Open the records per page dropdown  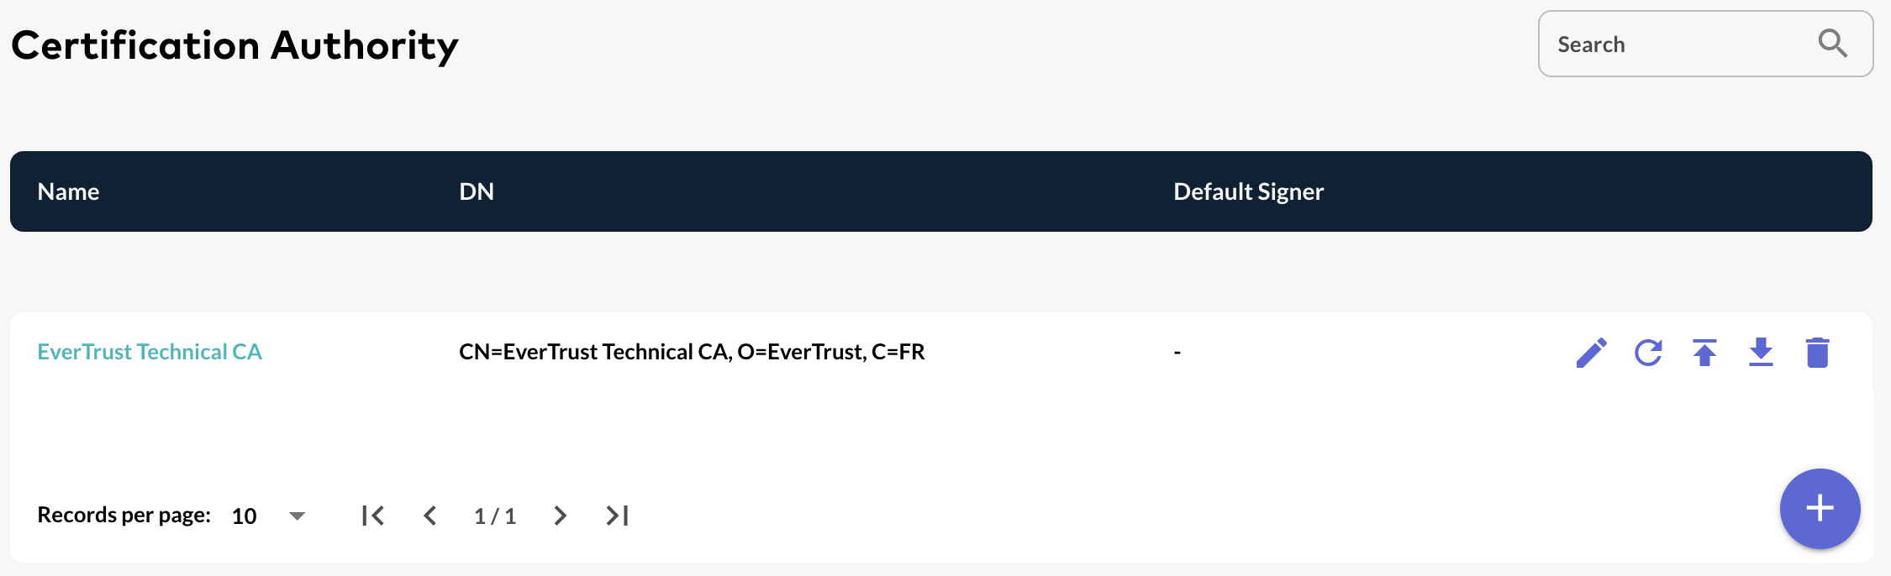269,516
